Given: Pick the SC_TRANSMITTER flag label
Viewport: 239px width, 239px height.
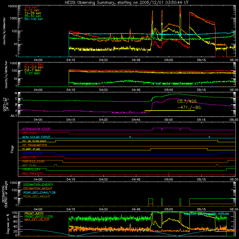Looking at the screenshot, I should click(x=35, y=145).
